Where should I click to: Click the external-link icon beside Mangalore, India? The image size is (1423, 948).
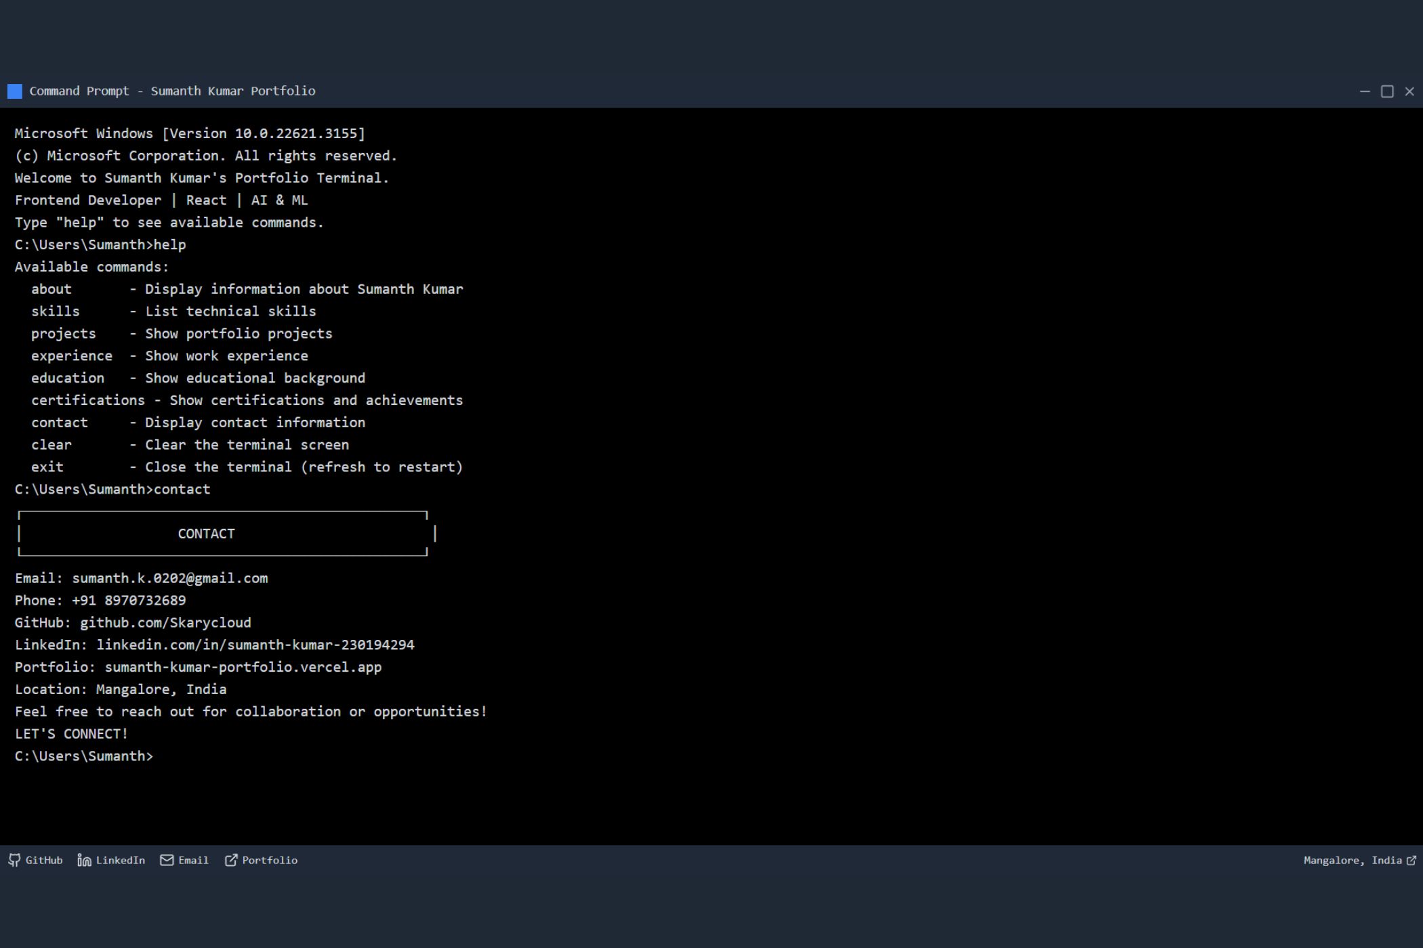coord(1411,860)
